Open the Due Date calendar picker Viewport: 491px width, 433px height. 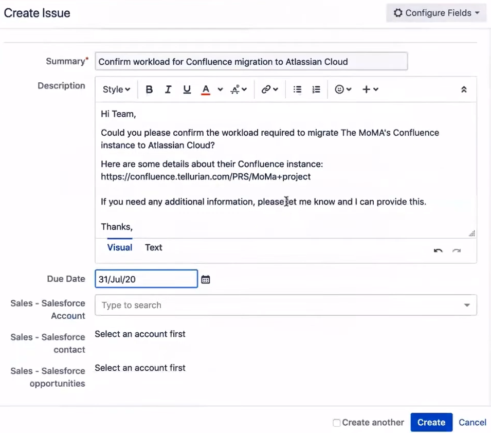tap(206, 279)
